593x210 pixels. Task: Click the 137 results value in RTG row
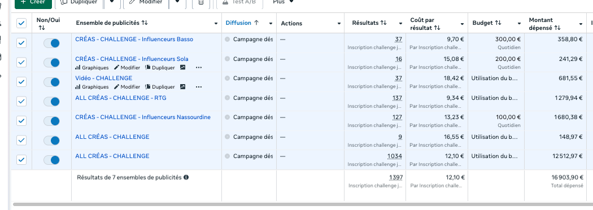(397, 98)
